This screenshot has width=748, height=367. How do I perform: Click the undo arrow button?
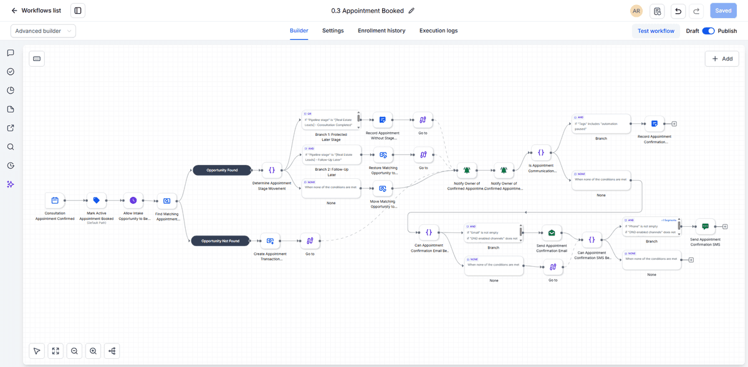point(678,11)
